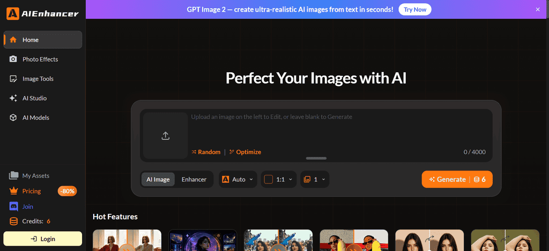Screen dimensions: 549x251
Task: Click the Hot Features heading
Action: (x=115, y=217)
